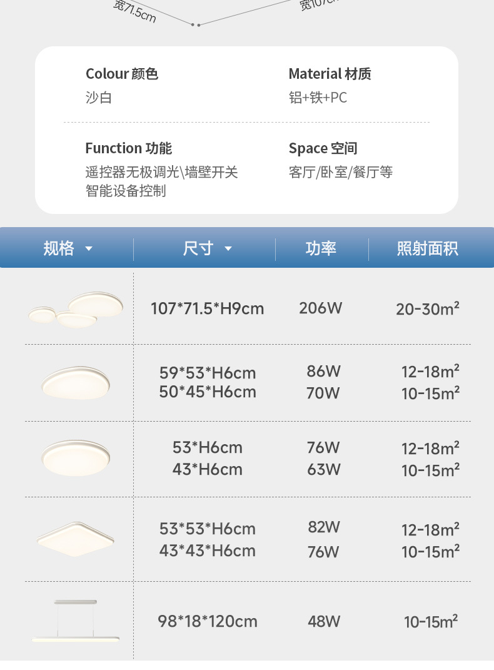Click the 规格 column header label

click(x=59, y=248)
